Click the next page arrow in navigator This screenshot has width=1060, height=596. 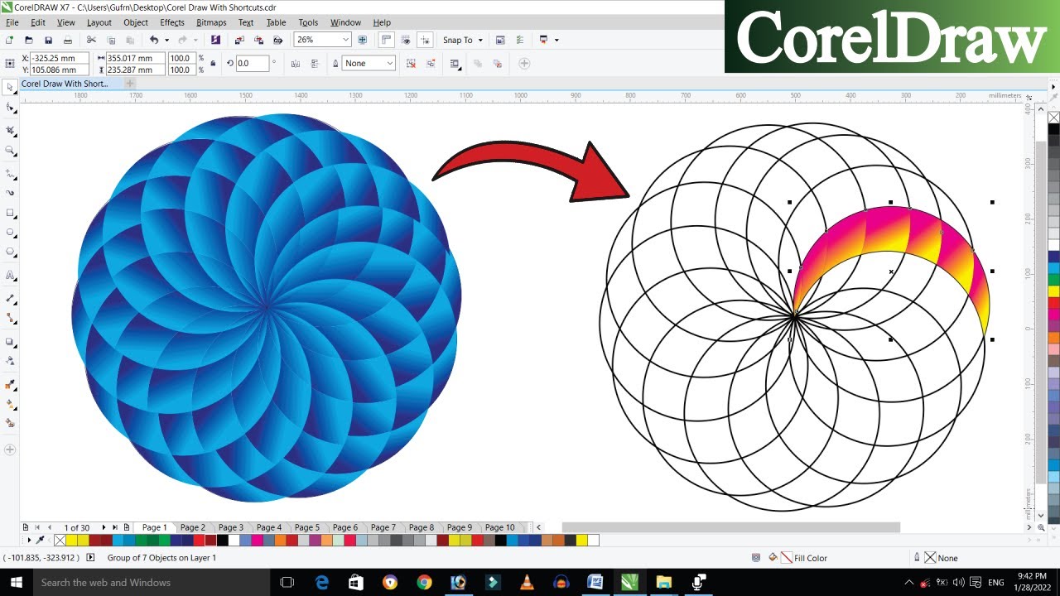point(104,527)
